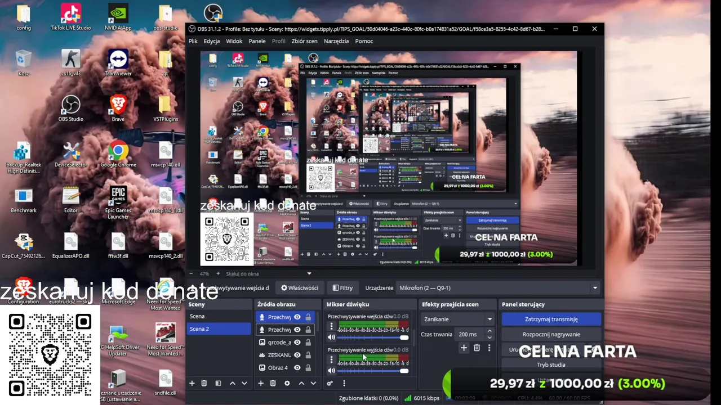Open NVIDIA App desktop icon
This screenshot has height=405, width=721.
click(x=118, y=17)
